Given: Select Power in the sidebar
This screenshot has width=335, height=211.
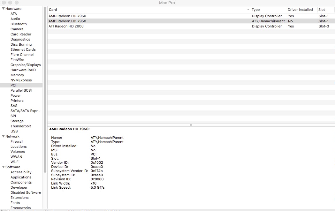Looking at the screenshot, I should 16,95.
